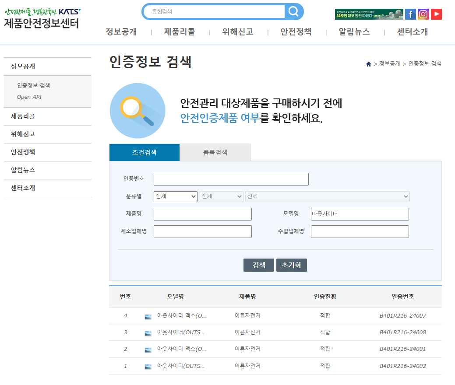
Task: Focus the 수입업체명 input field
Action: point(360,231)
